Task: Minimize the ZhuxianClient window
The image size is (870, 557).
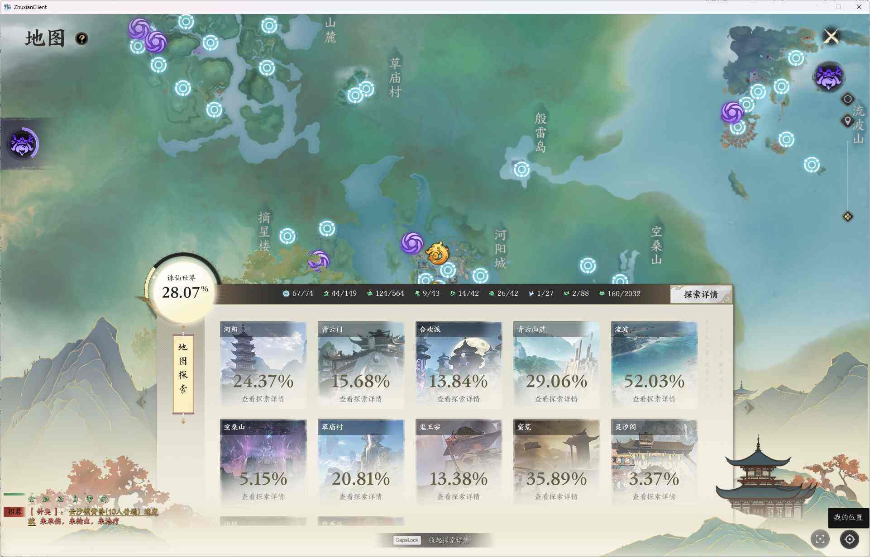Action: point(818,7)
